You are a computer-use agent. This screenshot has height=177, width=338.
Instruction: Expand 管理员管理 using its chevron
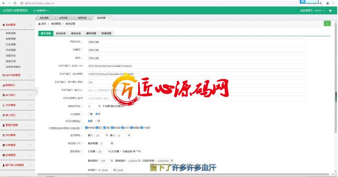click(x=31, y=125)
